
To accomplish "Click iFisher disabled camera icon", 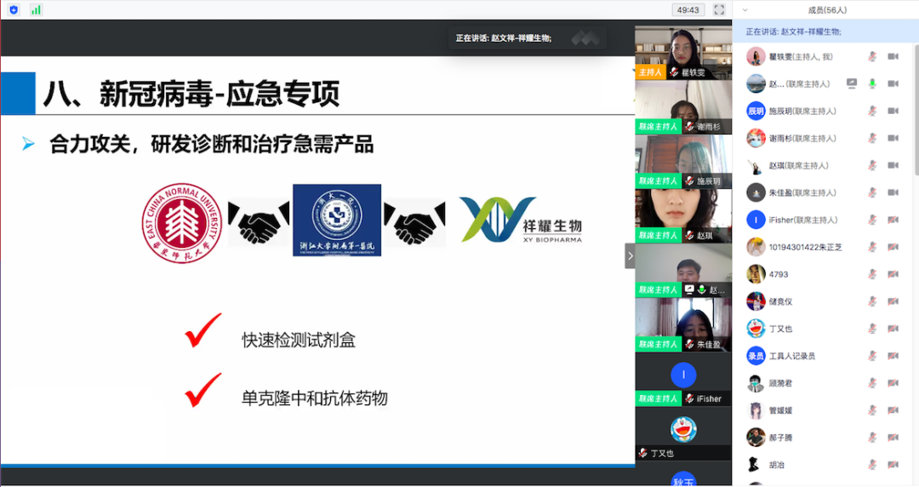I will pos(893,220).
